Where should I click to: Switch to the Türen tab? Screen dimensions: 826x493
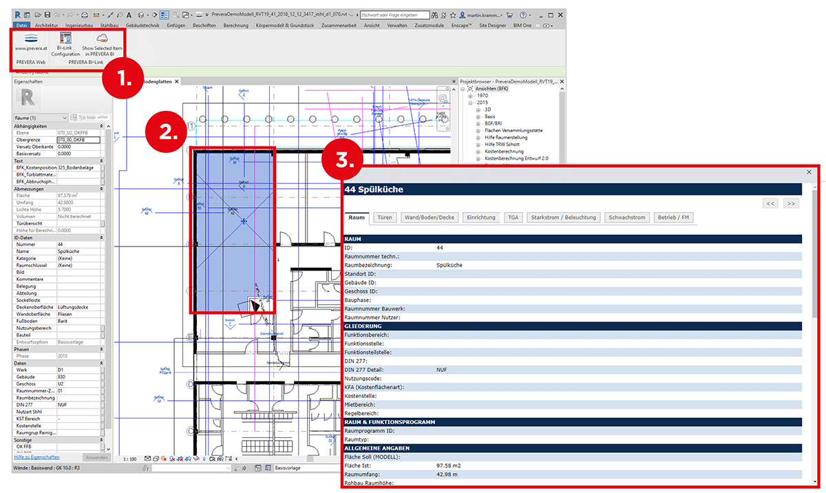pyautogui.click(x=385, y=218)
